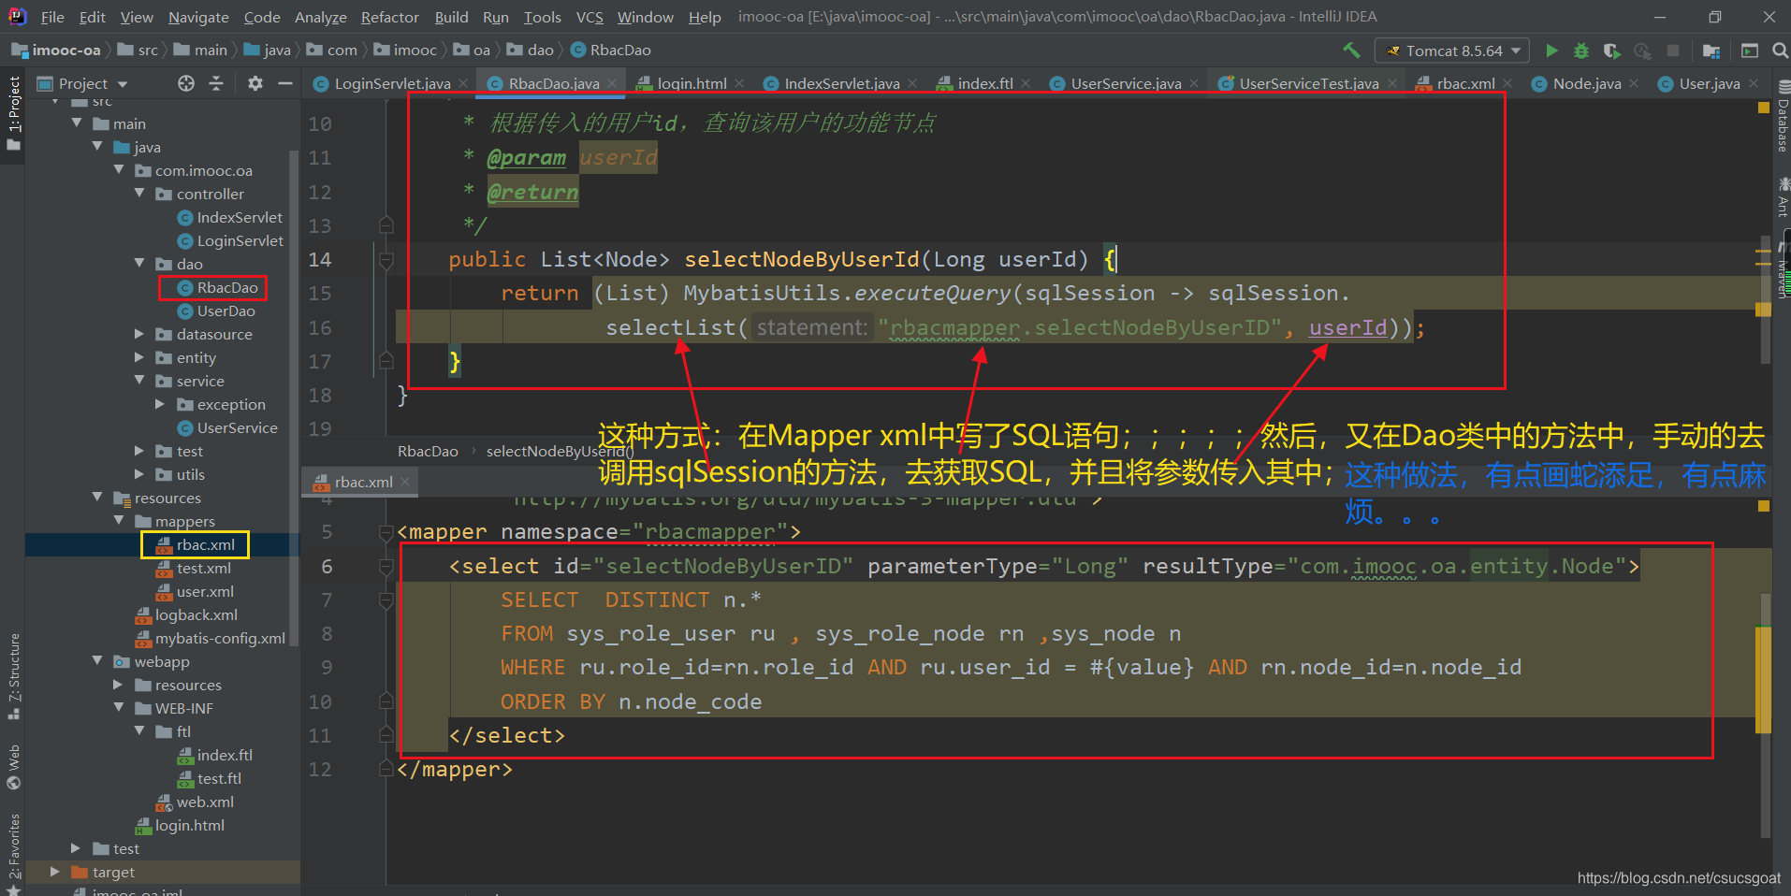Close the LoginServlet.java tab
The height and width of the screenshot is (896, 1791).
(463, 83)
